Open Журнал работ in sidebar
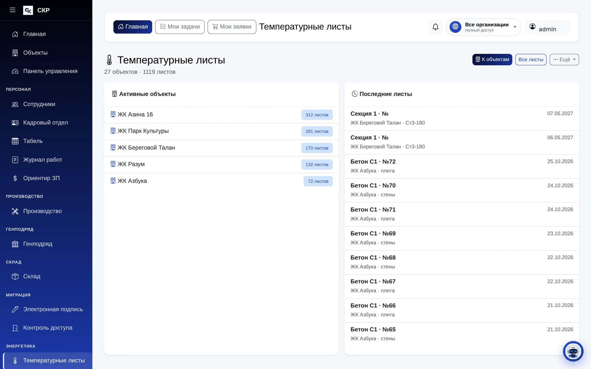This screenshot has height=369, width=591. (46, 160)
